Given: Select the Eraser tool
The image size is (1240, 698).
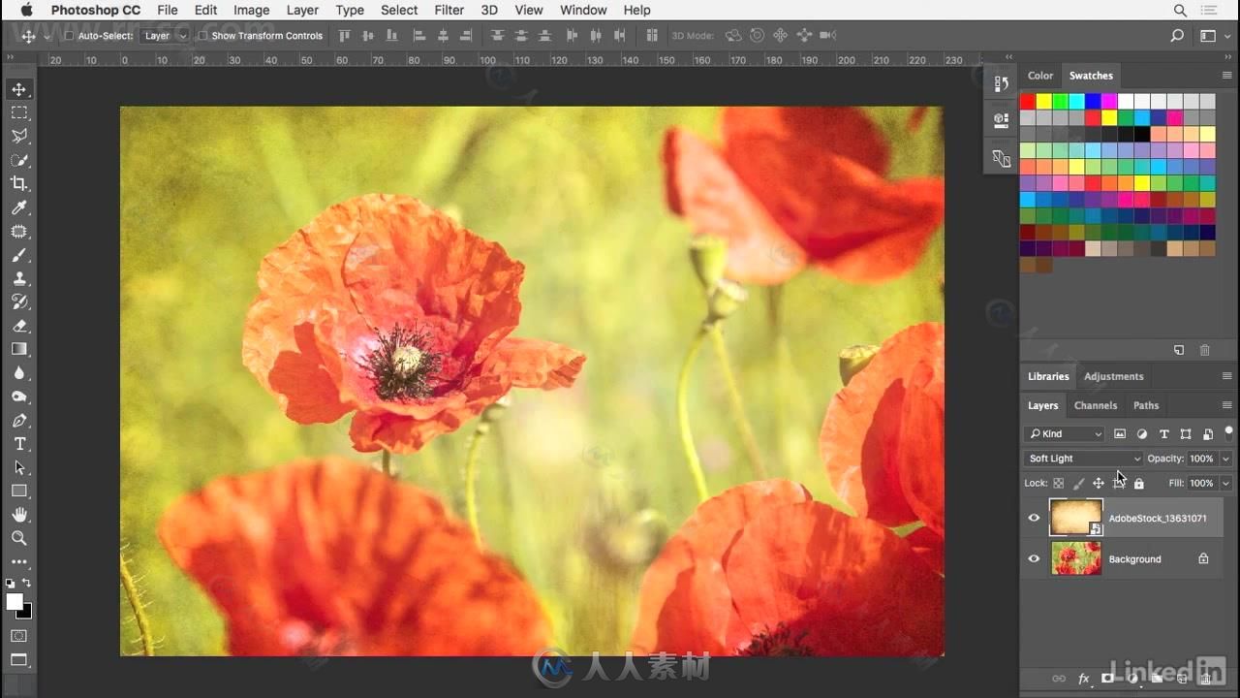Looking at the screenshot, I should 19,326.
